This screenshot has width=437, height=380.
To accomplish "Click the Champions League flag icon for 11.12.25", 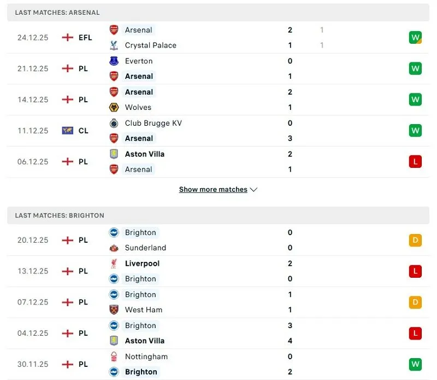I will point(68,131).
